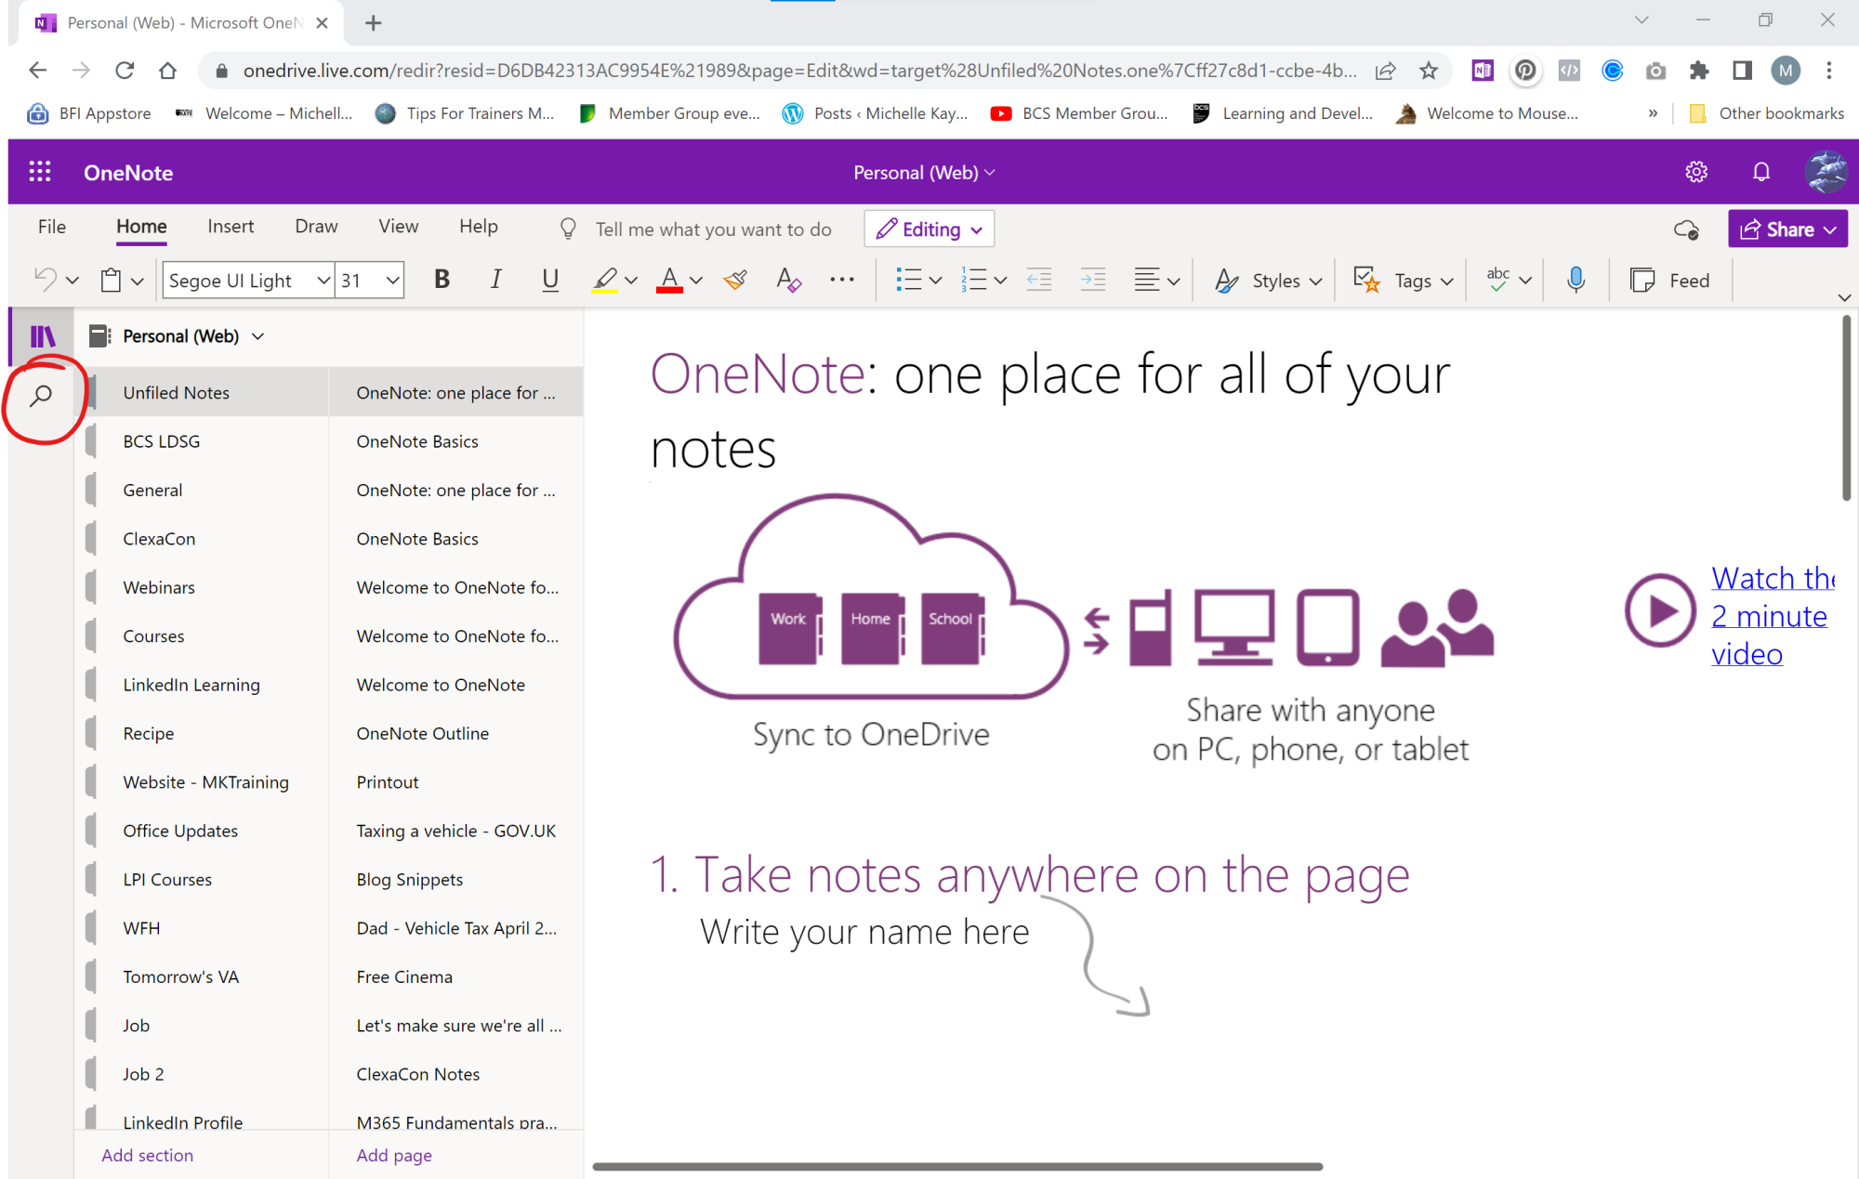
Task: Toggle underline formatting
Action: pos(550,280)
